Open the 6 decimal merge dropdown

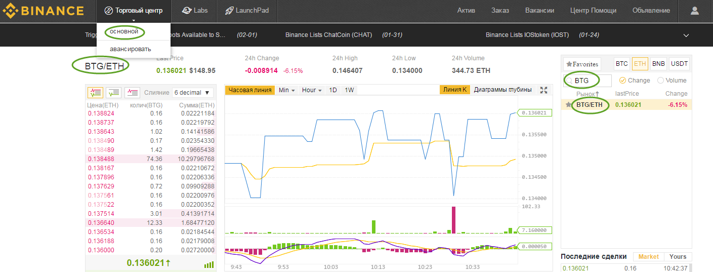click(192, 93)
